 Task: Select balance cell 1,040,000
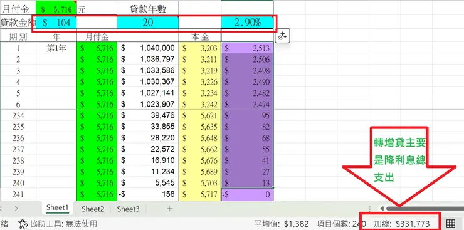(147, 48)
